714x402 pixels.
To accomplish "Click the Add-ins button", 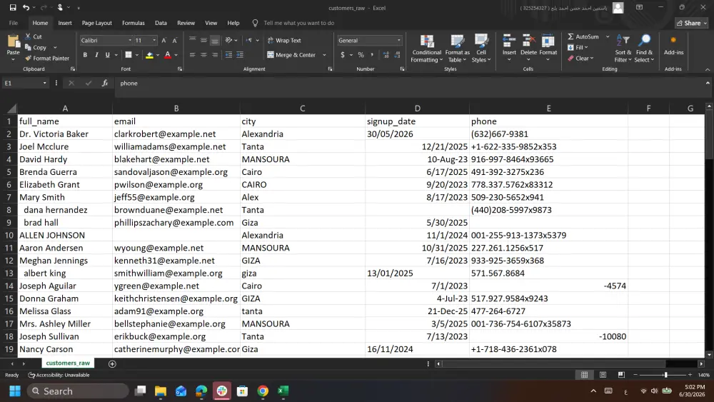I will point(673,46).
